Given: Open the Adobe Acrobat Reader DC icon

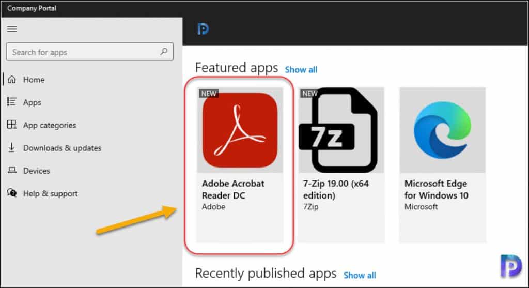Looking at the screenshot, I should pyautogui.click(x=240, y=130).
